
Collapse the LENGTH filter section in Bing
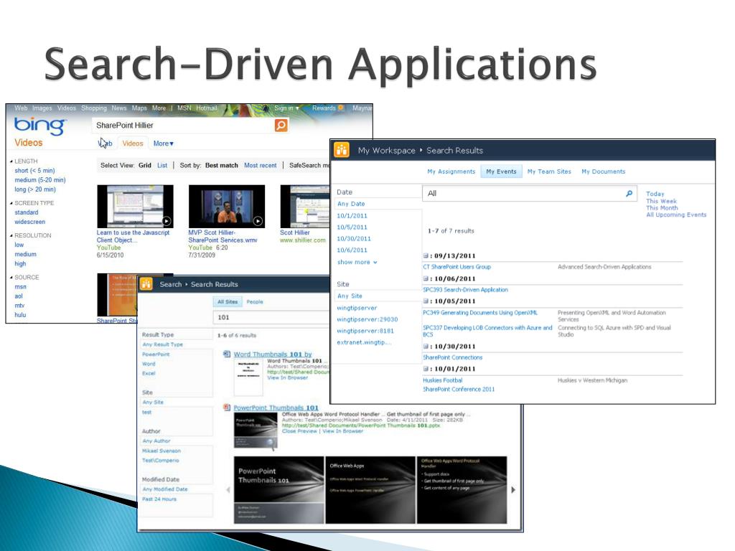tap(11, 161)
